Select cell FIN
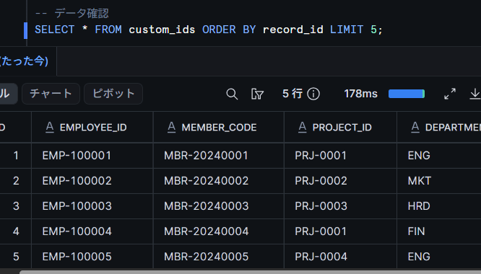This screenshot has height=274, width=481. pyautogui.click(x=439, y=231)
